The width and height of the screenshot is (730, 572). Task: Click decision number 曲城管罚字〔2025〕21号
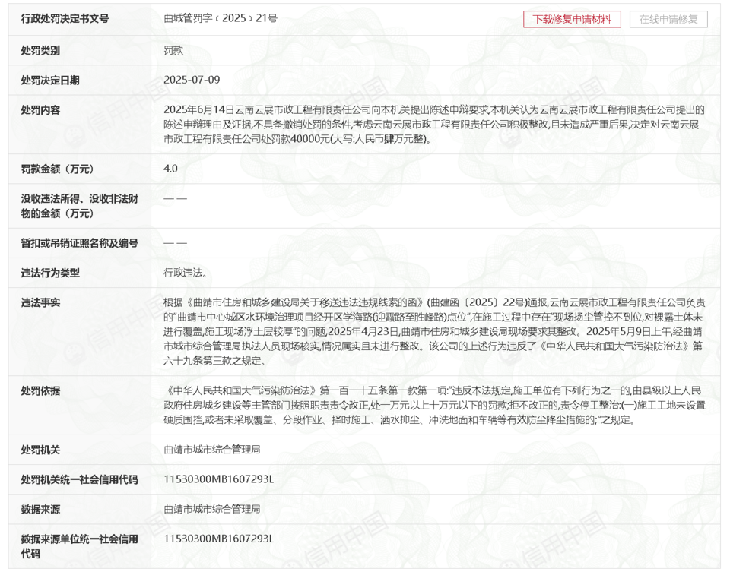[220, 18]
